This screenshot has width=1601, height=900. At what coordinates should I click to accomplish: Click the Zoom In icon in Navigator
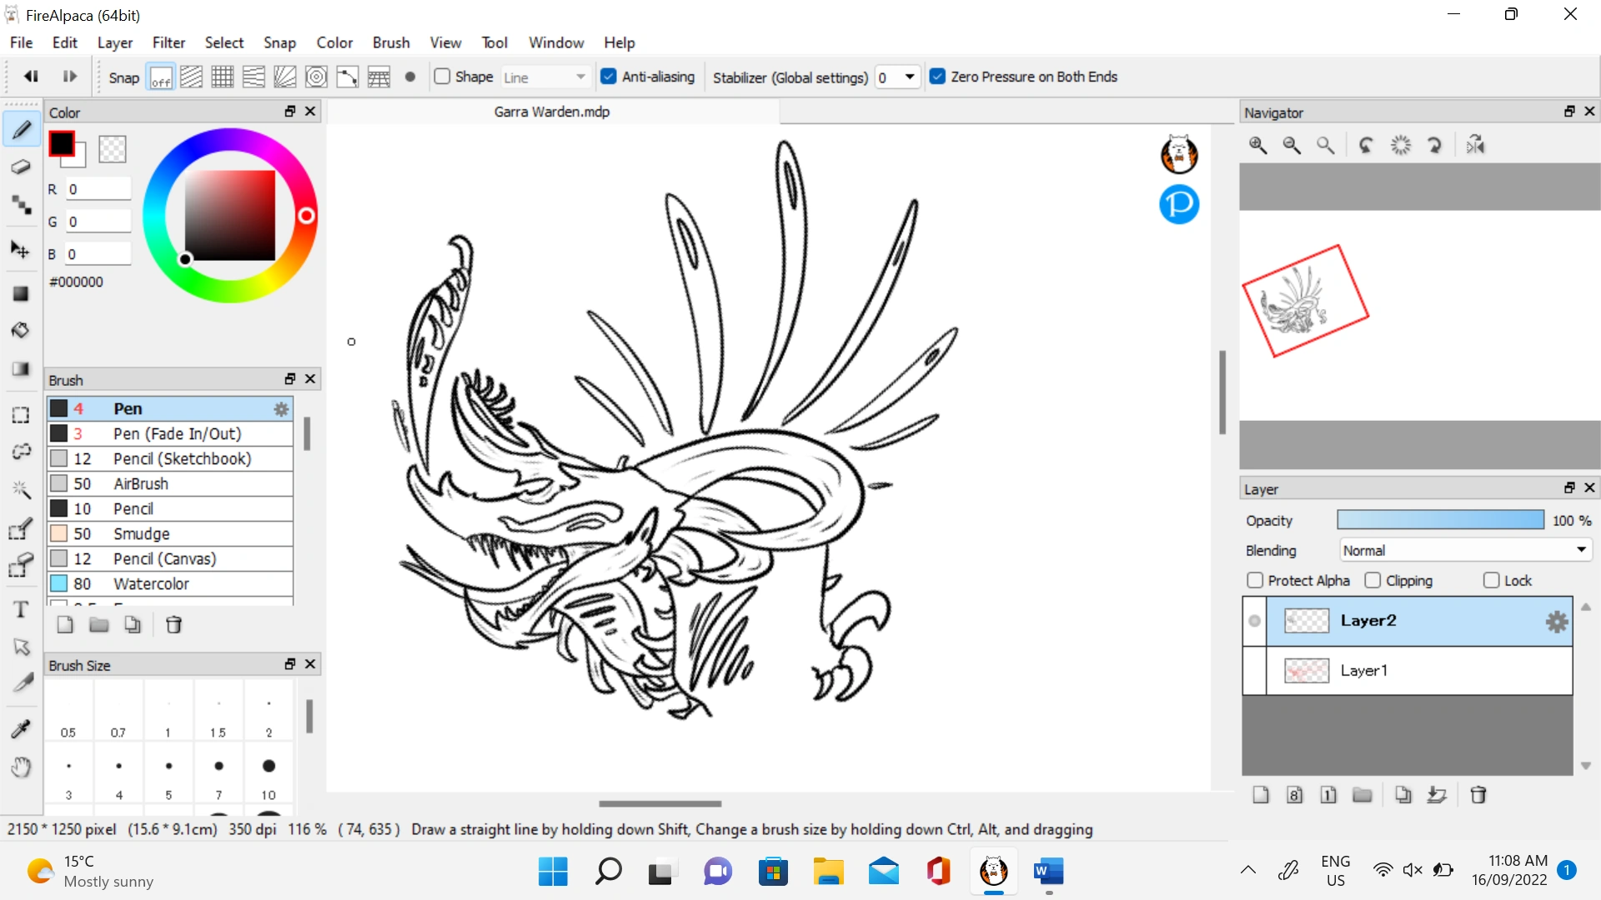point(1257,145)
